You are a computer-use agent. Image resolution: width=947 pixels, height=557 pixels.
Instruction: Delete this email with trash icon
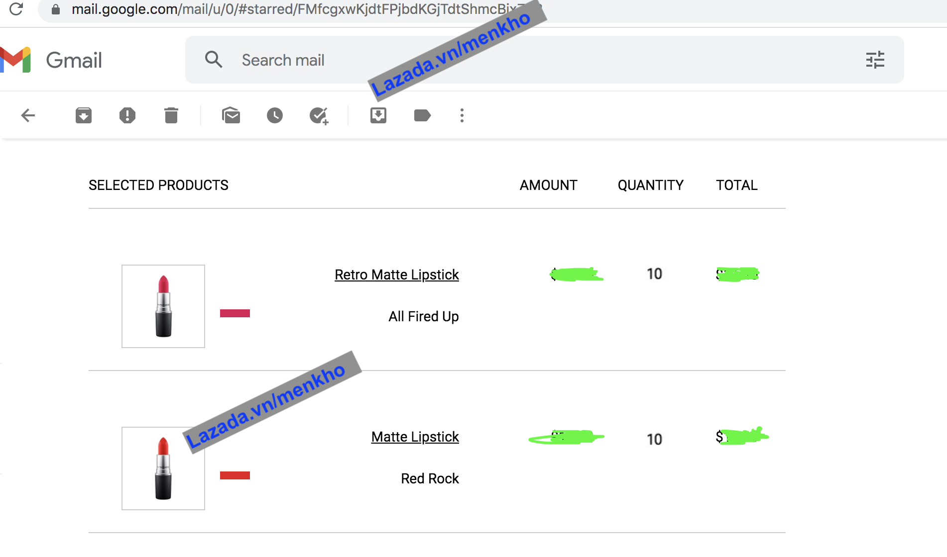click(171, 115)
